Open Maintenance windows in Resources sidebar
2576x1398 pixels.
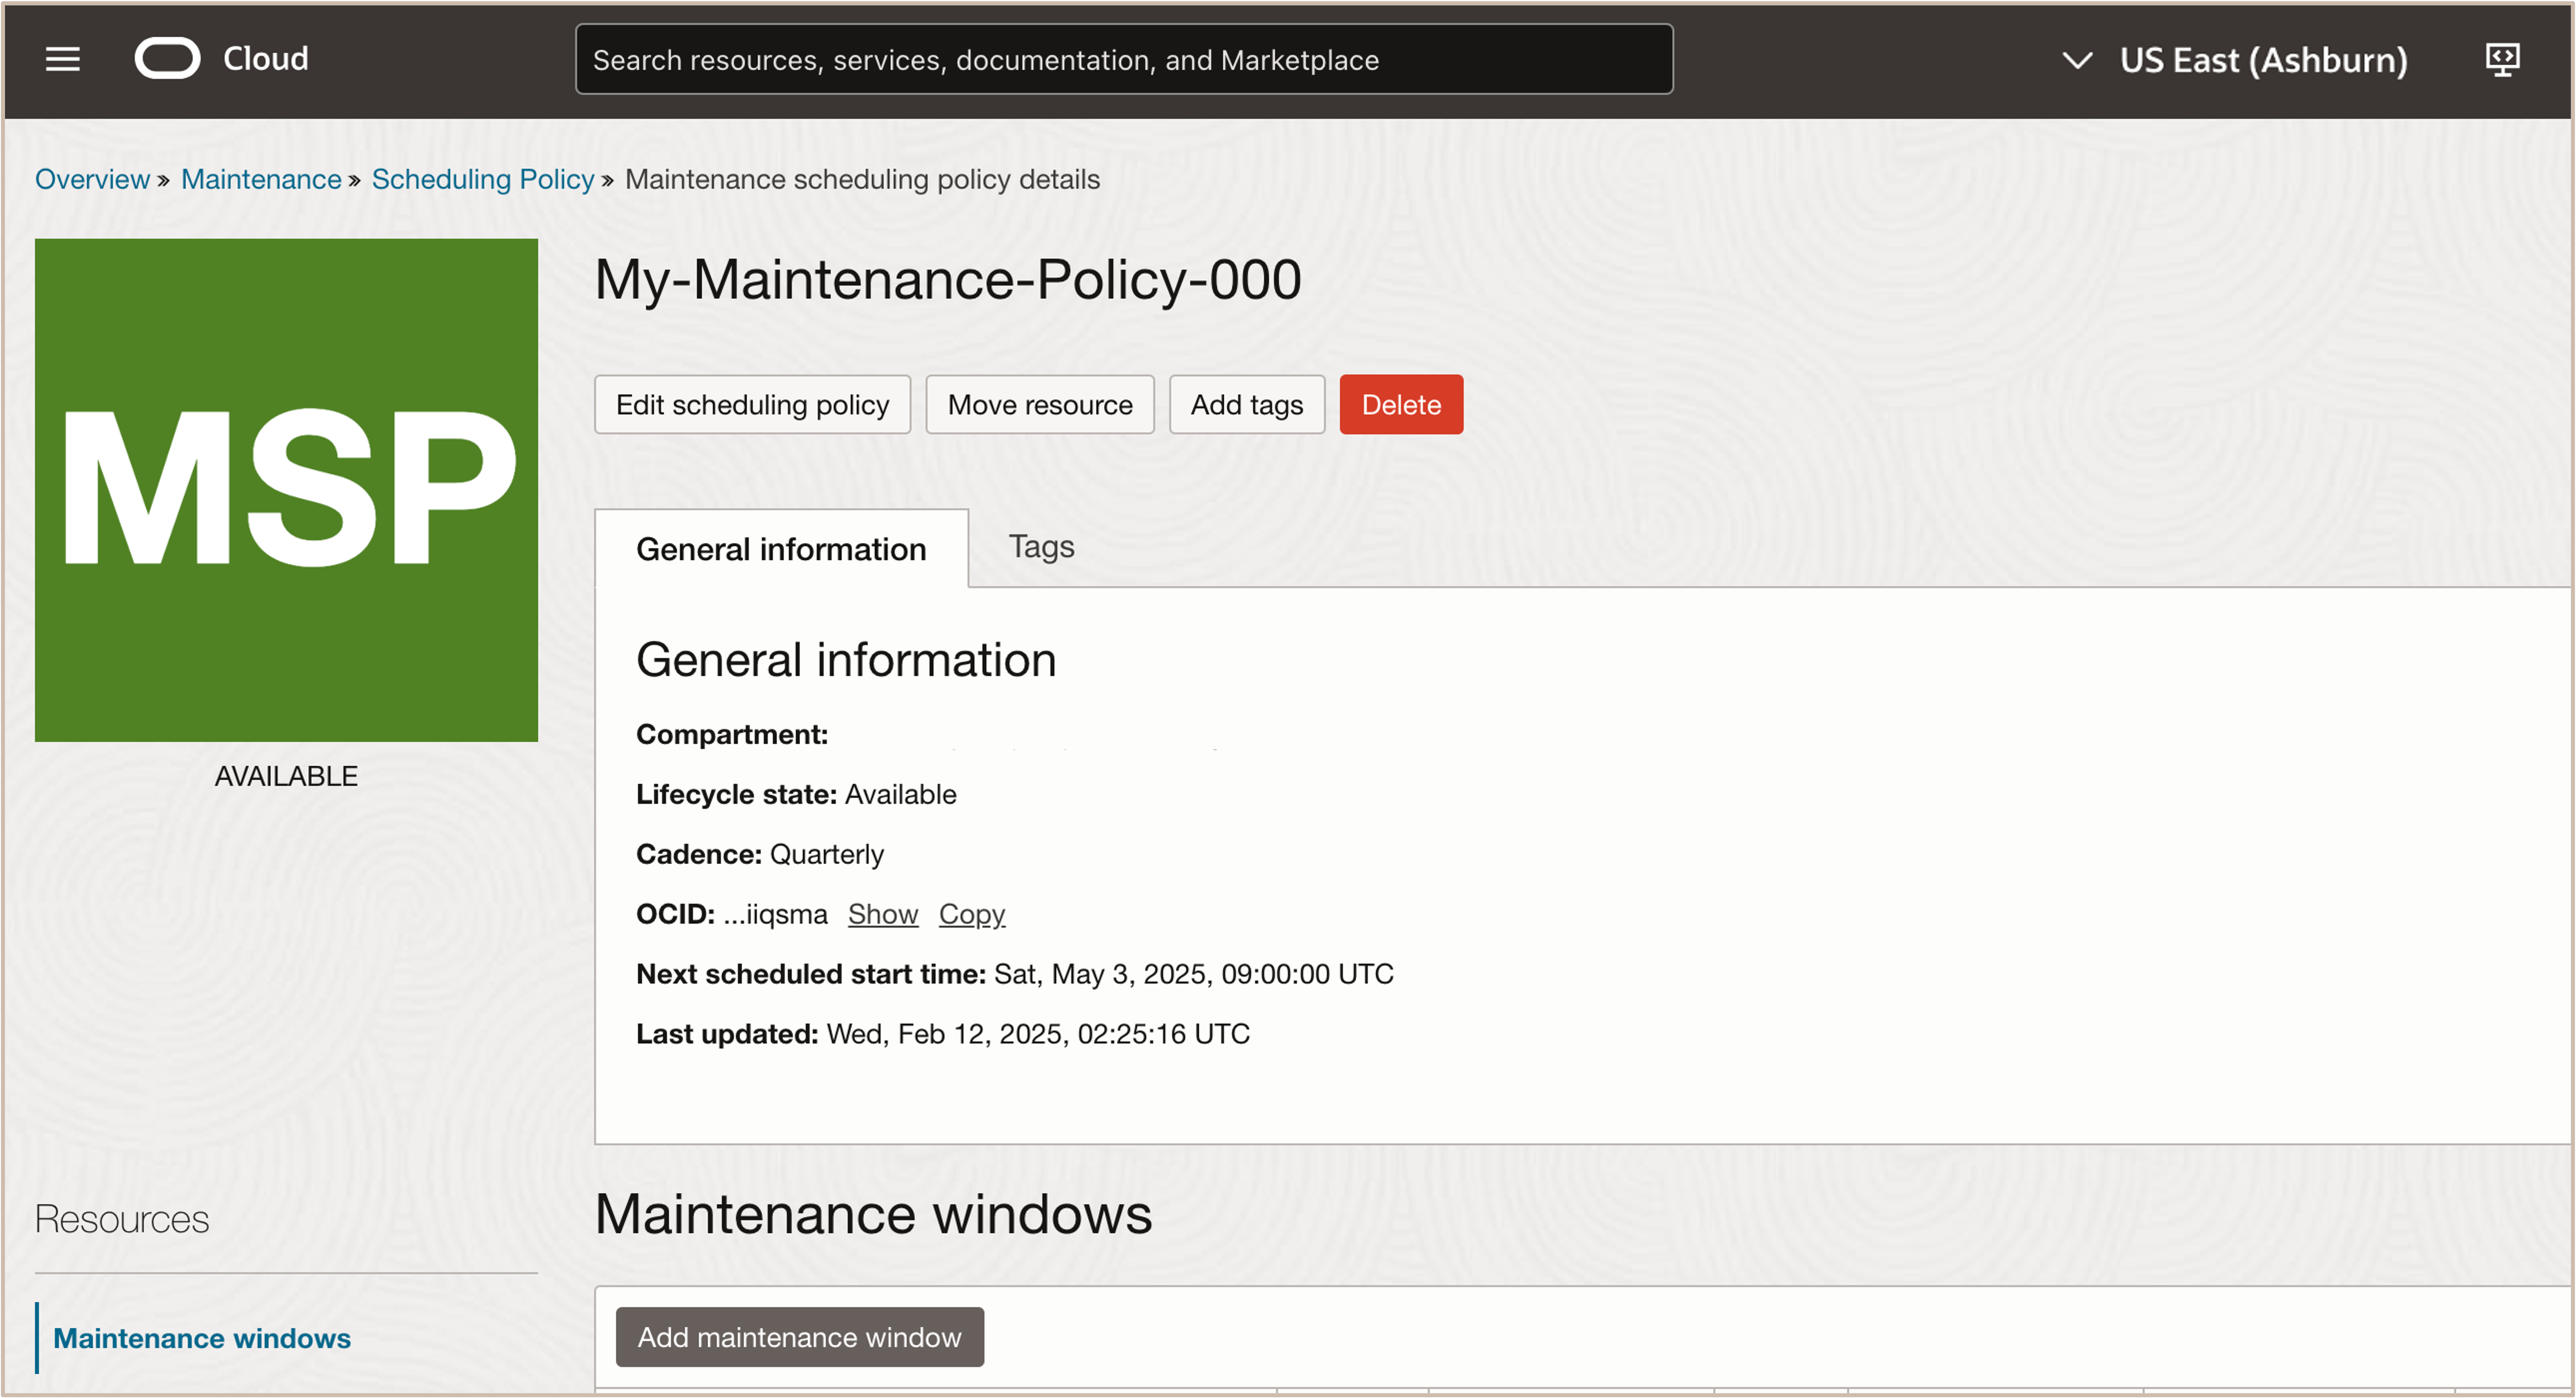click(202, 1338)
